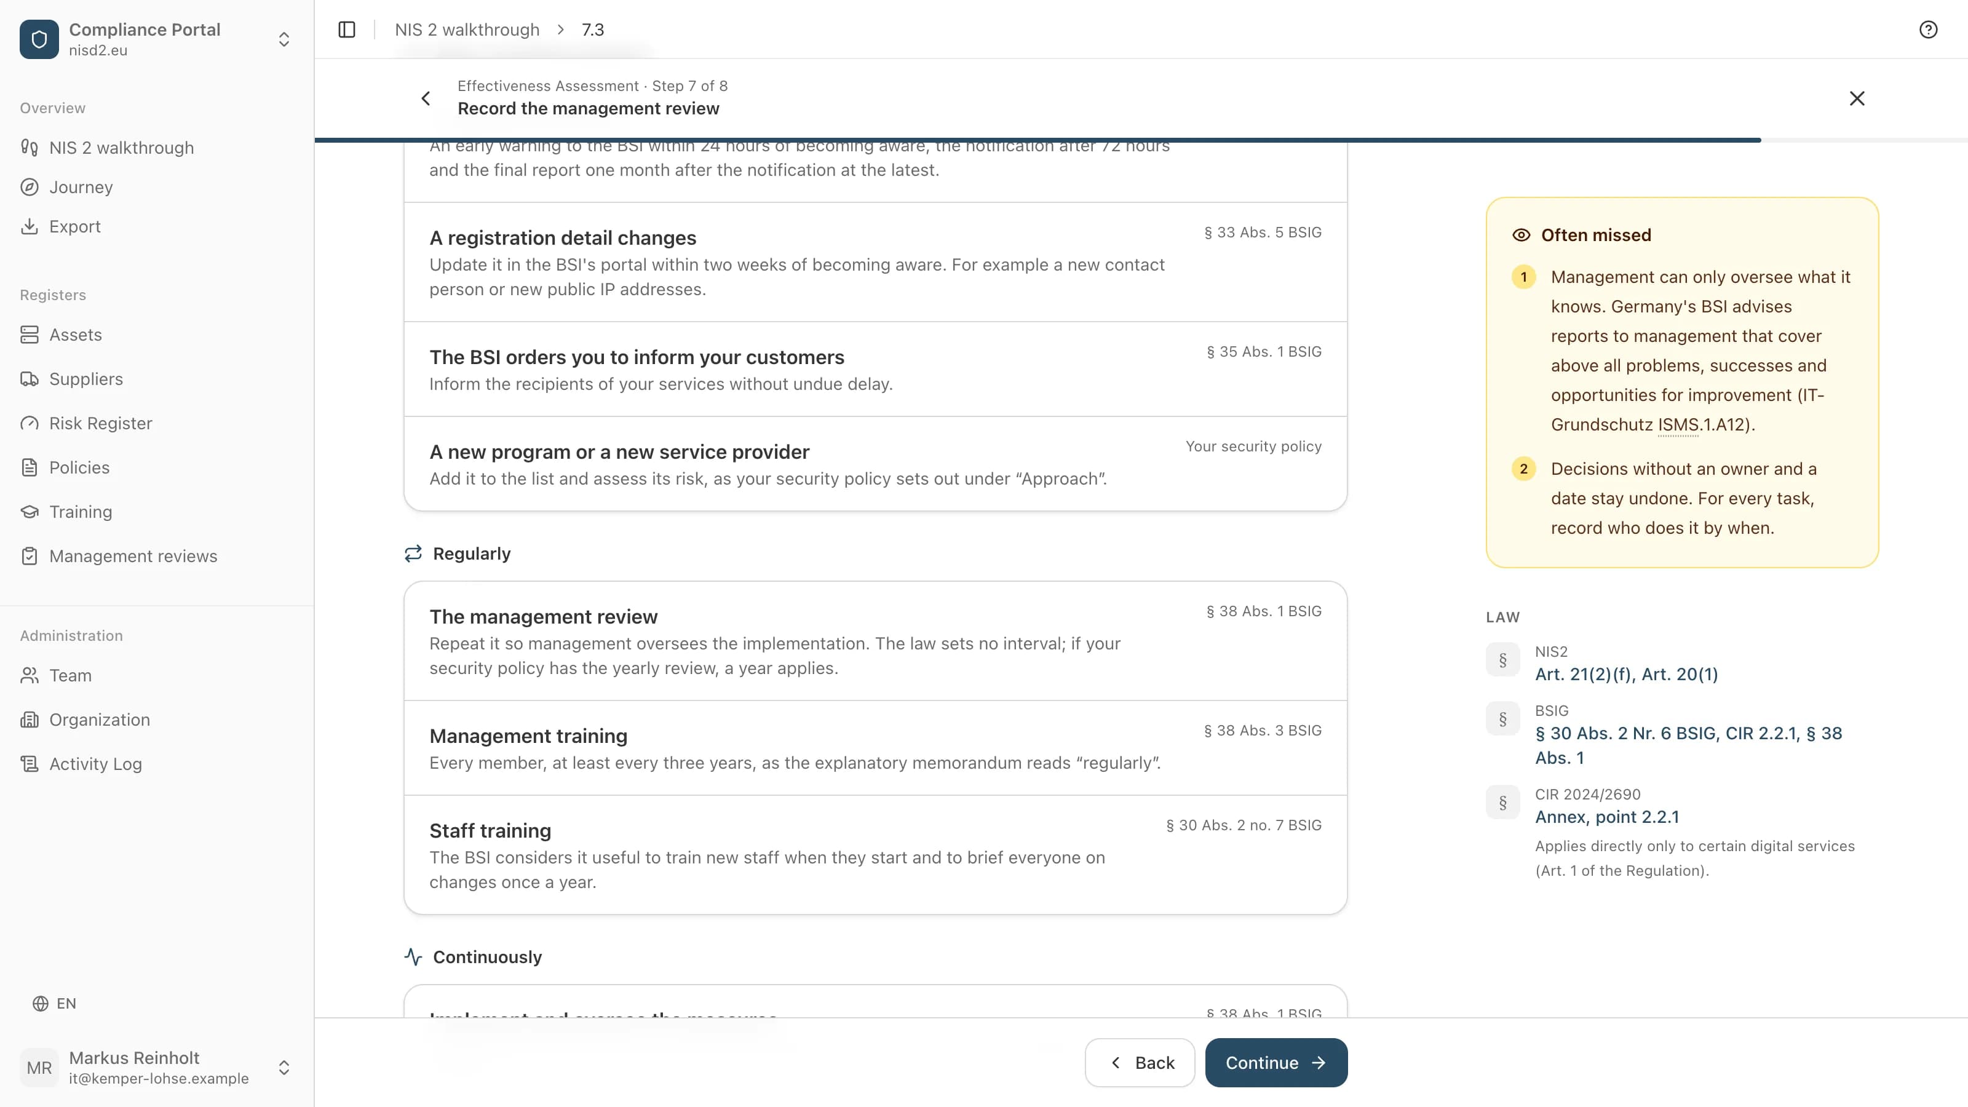Open the help question mark icon
Viewport: 1968px width, 1107px height.
click(1928, 29)
